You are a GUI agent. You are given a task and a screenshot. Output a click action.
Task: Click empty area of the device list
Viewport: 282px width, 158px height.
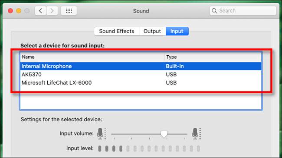pos(141,100)
